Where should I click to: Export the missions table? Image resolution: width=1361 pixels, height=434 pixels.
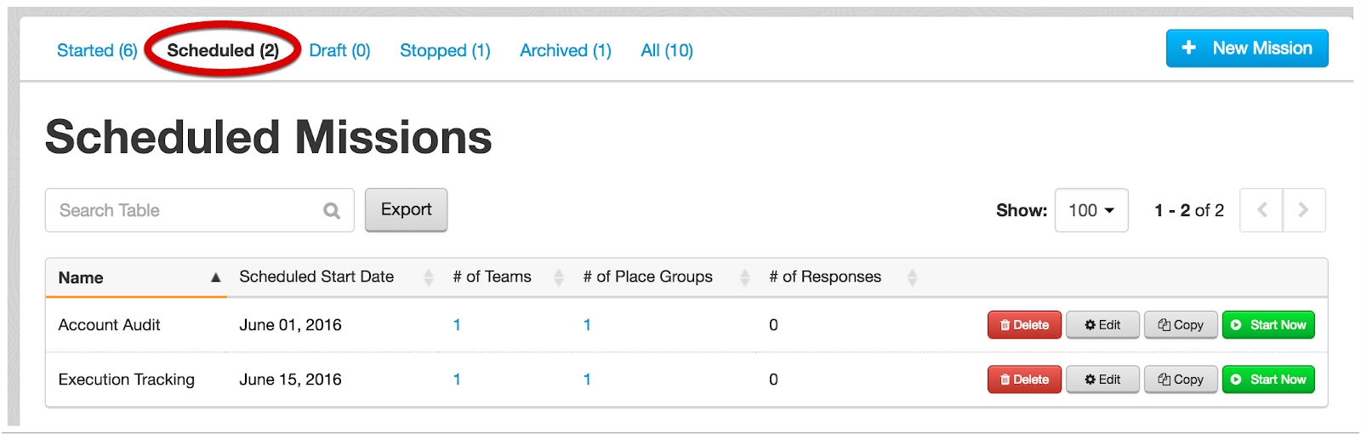click(406, 209)
